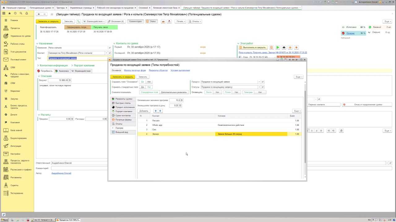
Task: Open the Статусы field dropdown
Action: point(259,87)
